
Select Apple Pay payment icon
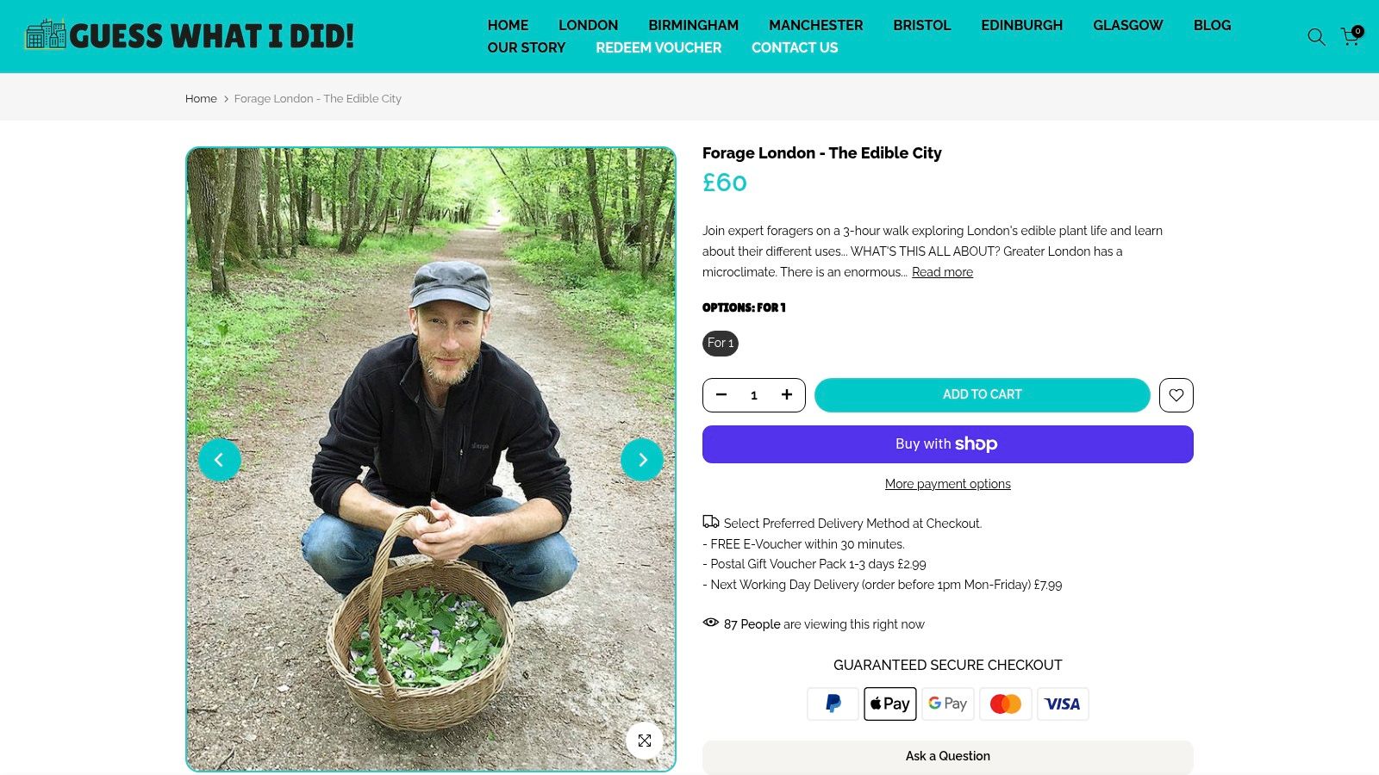[x=889, y=704]
